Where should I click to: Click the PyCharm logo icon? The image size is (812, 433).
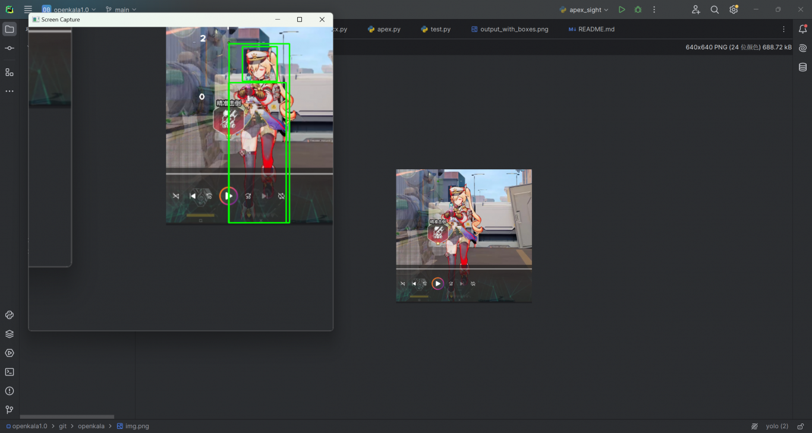click(10, 10)
